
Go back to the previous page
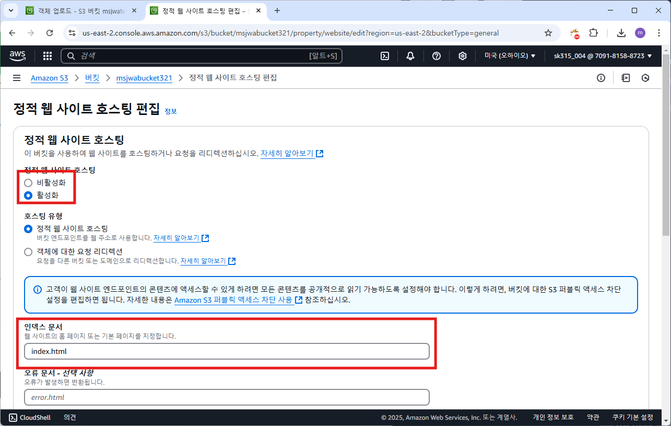coord(13,33)
